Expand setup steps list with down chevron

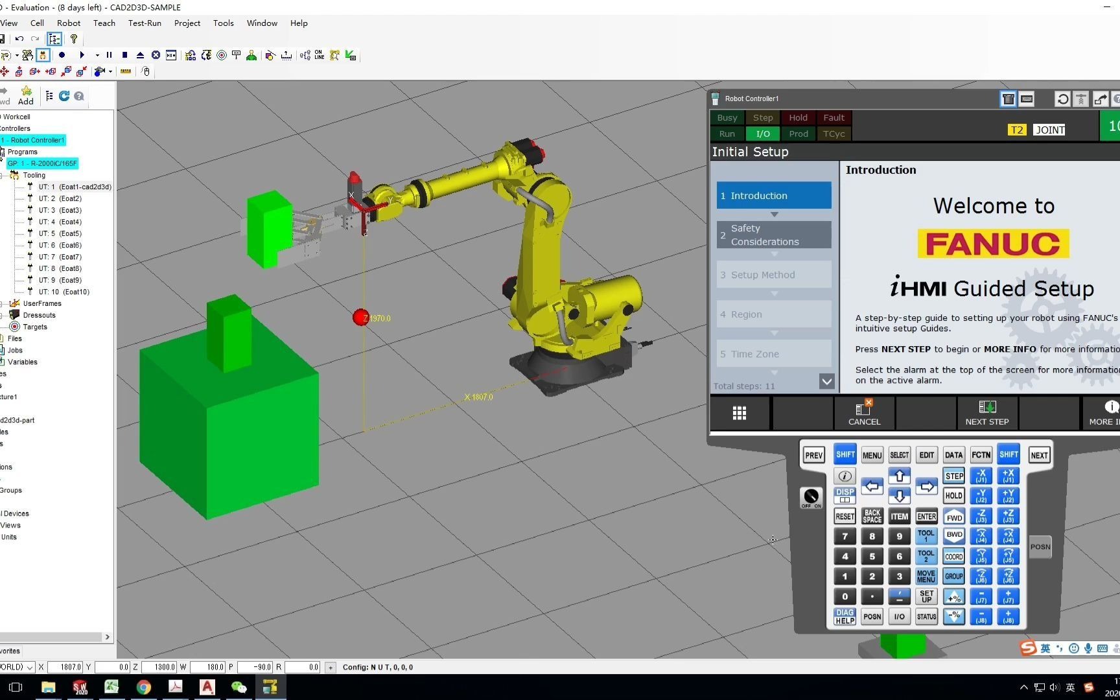click(x=826, y=381)
